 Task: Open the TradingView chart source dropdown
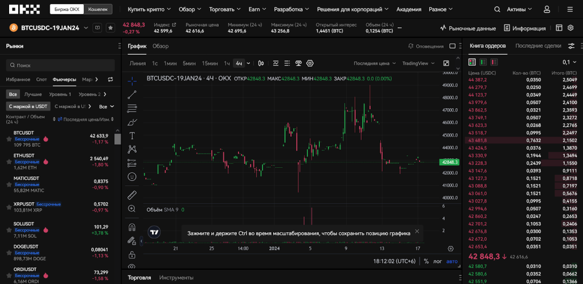(418, 63)
